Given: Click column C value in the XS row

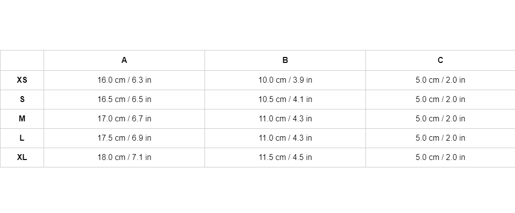Looking at the screenshot, I should (440, 80).
